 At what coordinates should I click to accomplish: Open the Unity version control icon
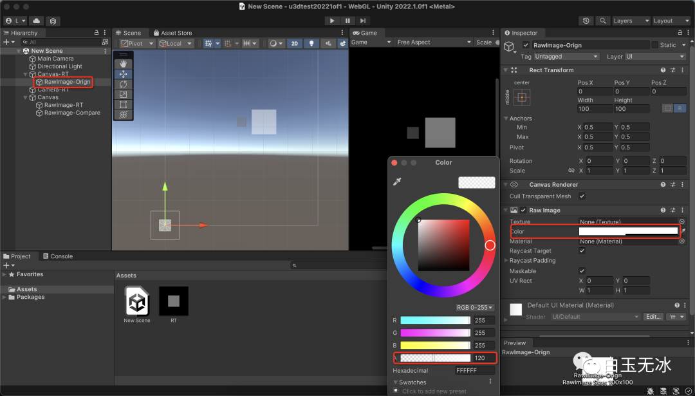click(53, 21)
